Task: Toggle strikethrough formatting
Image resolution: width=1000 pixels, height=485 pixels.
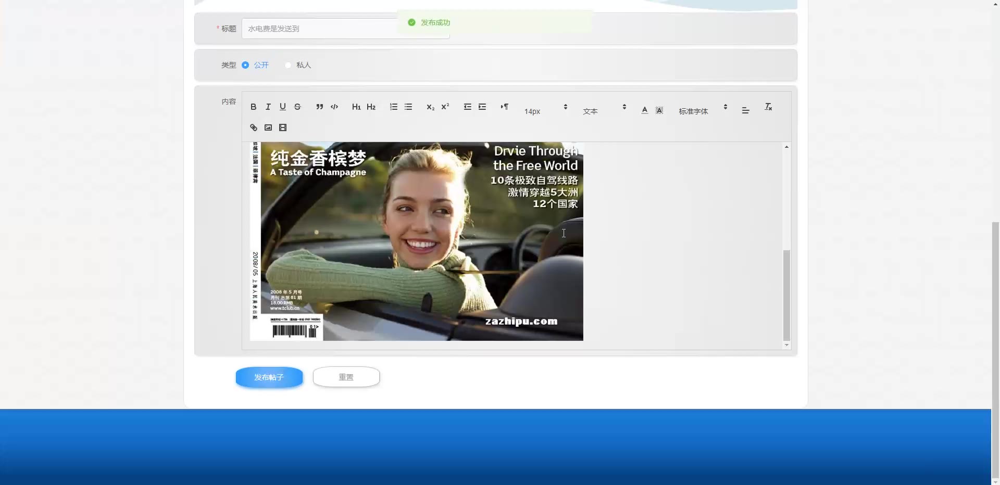Action: (x=297, y=107)
